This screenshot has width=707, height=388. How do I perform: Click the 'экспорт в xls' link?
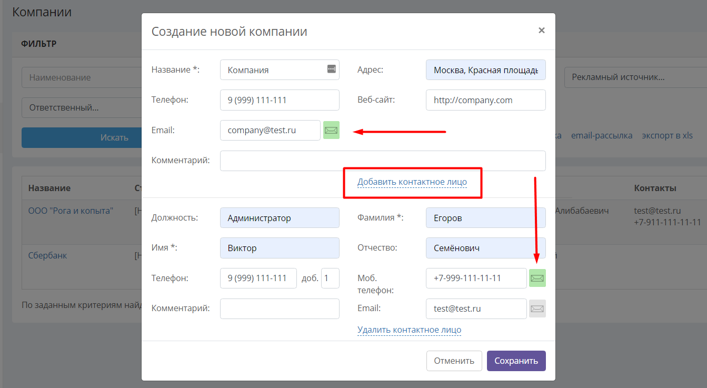coord(667,135)
